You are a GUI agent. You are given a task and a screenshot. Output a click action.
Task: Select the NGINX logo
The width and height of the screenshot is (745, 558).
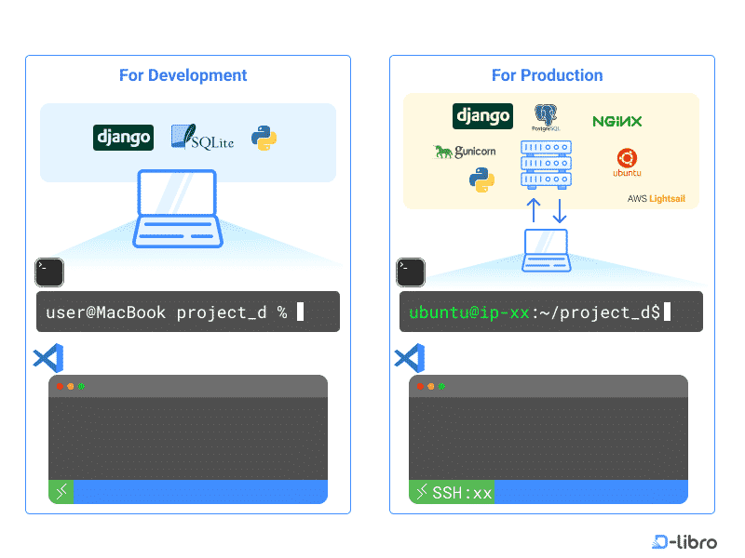[x=619, y=120]
